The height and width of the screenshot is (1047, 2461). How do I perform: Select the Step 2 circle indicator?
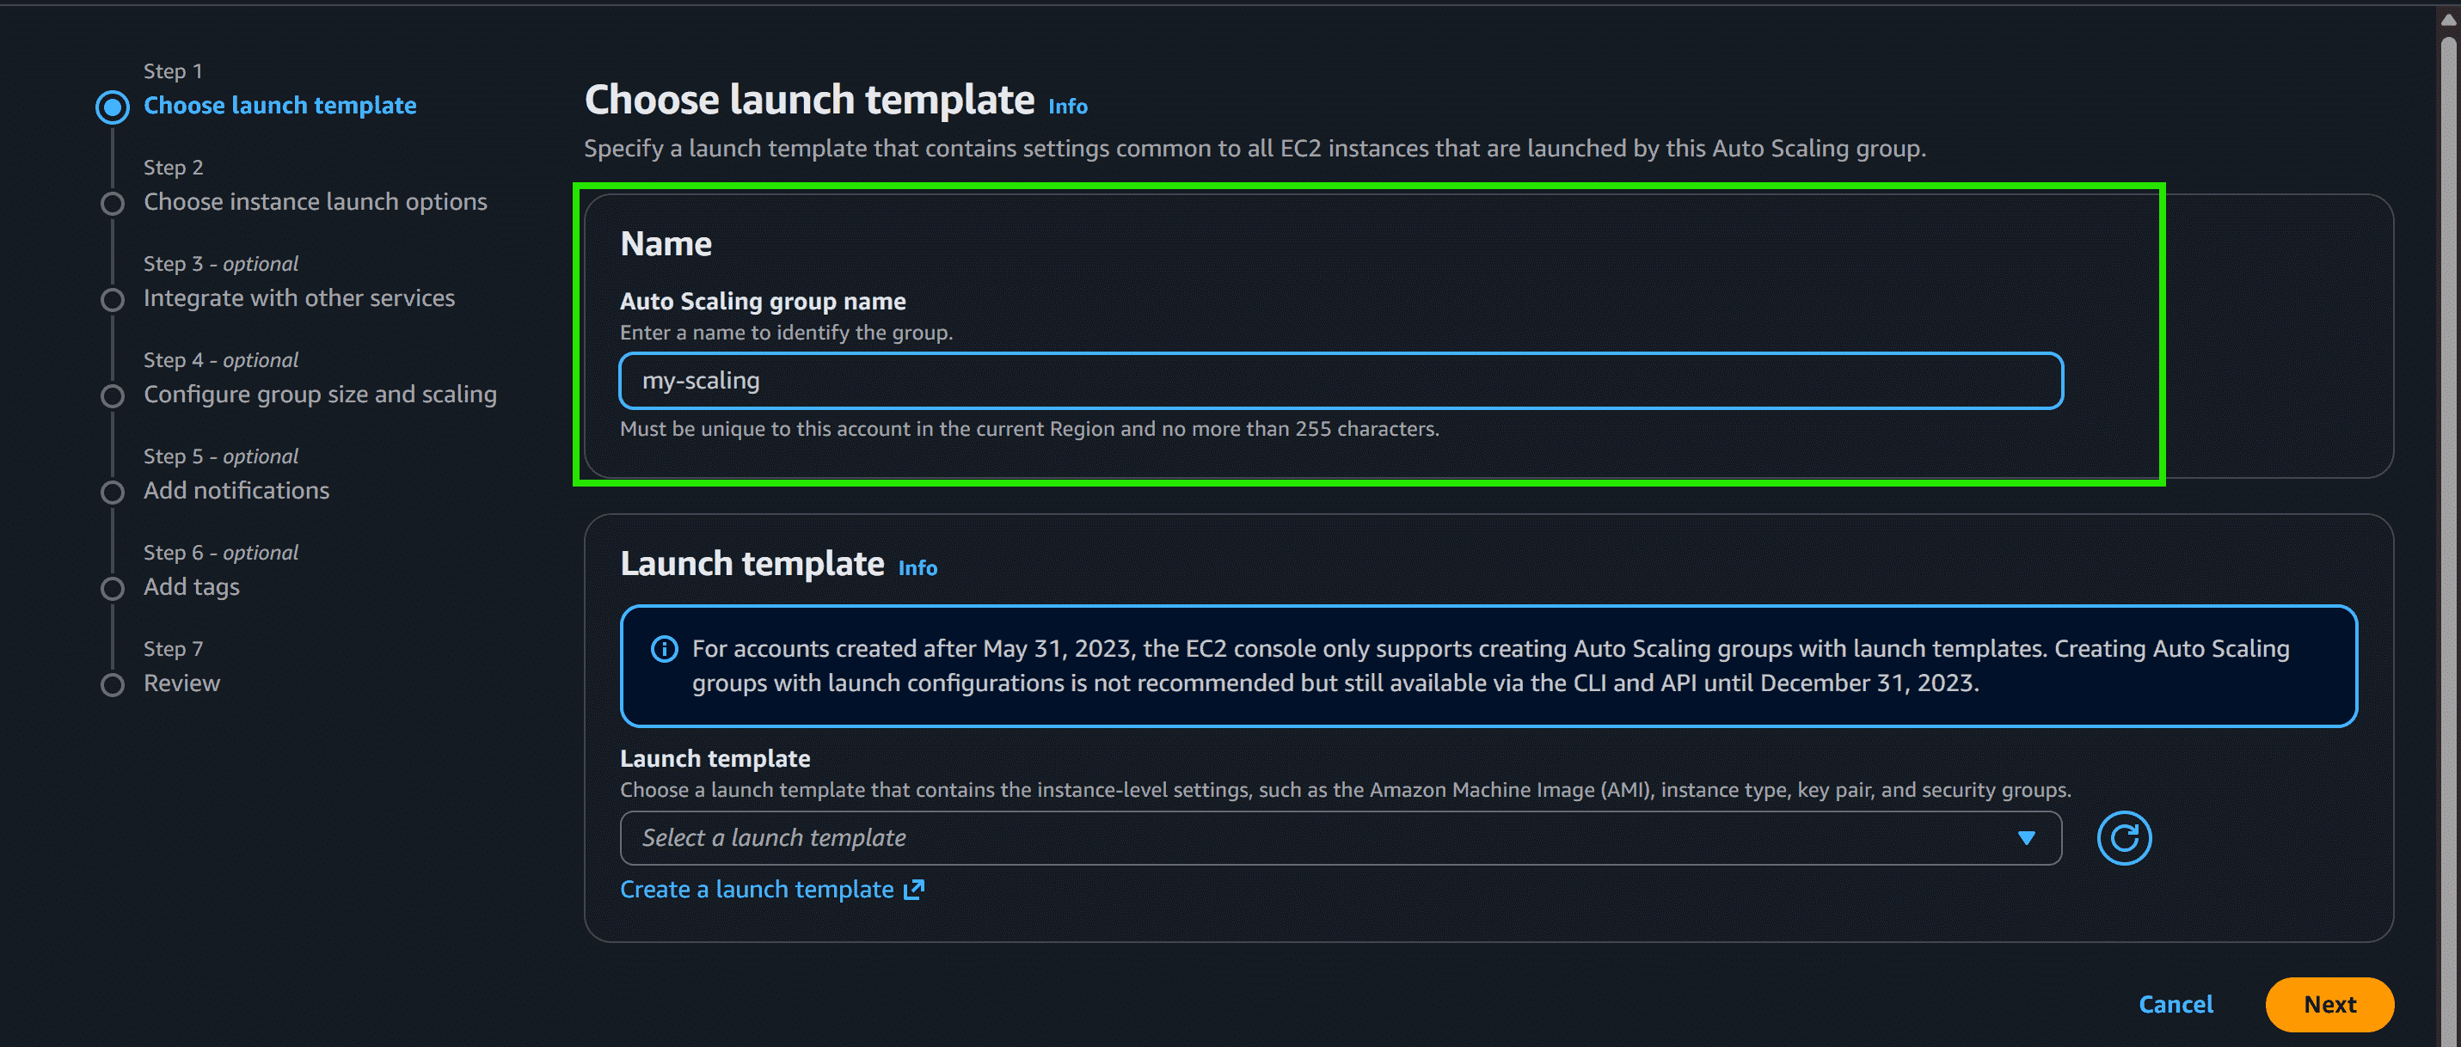tap(113, 204)
